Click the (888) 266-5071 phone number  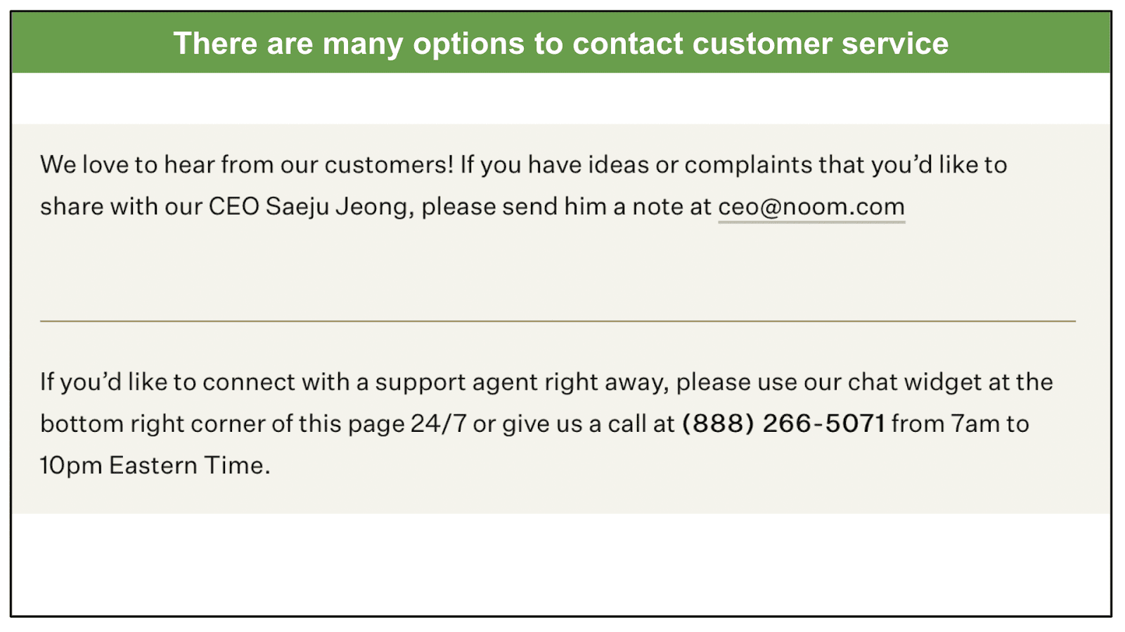click(783, 423)
